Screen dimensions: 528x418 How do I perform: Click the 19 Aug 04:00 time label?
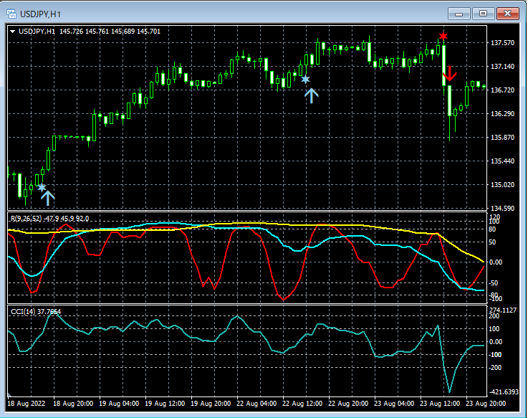(x=119, y=404)
